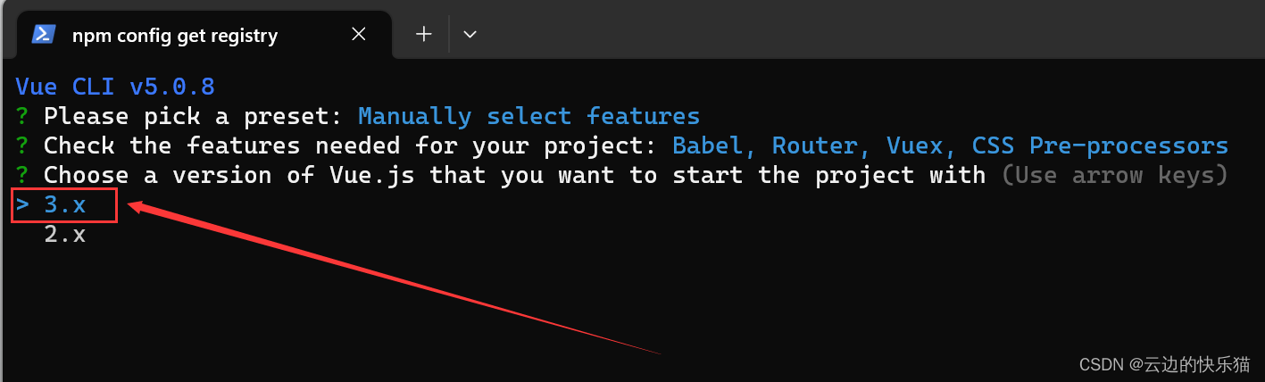This screenshot has width=1265, height=382.
Task: Click the Babel feature text
Action: 715,145
